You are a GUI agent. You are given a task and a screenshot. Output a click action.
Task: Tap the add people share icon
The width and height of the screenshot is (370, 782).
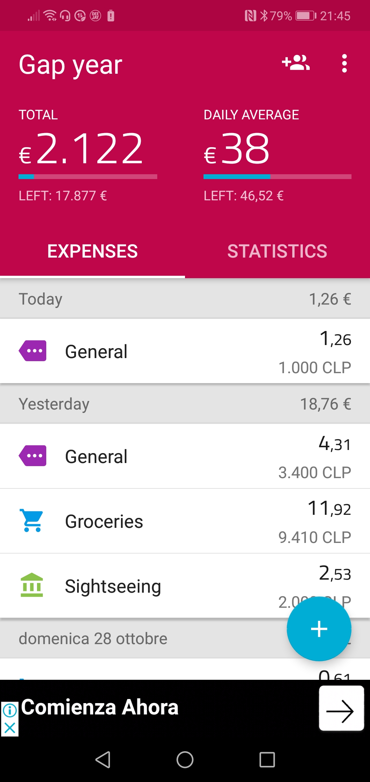296,63
